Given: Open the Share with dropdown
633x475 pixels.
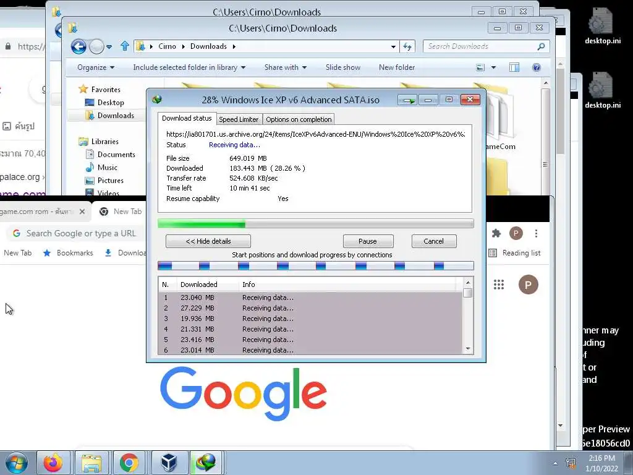Looking at the screenshot, I should coord(286,67).
